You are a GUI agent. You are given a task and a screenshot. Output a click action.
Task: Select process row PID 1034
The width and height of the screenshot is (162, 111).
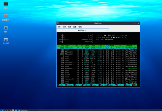pyautogui.click(x=97, y=54)
